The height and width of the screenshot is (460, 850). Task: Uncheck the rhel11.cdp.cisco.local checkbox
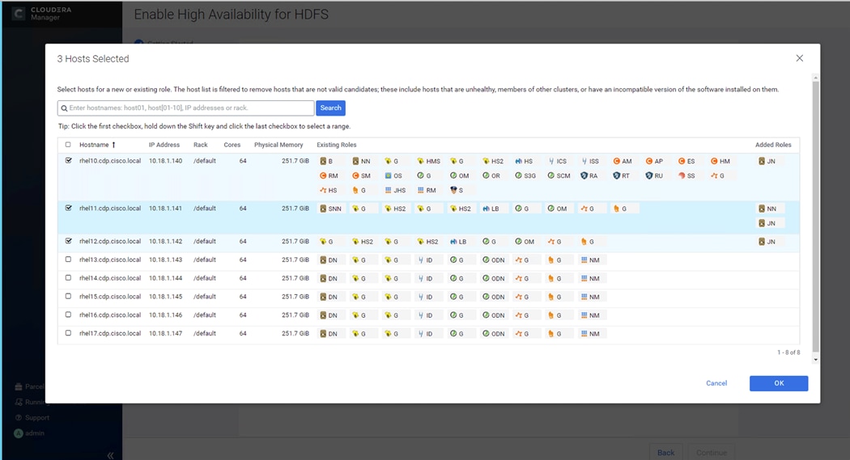tap(68, 208)
